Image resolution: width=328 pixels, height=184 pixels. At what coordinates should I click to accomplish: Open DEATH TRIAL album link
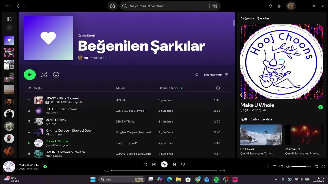[x=125, y=121]
